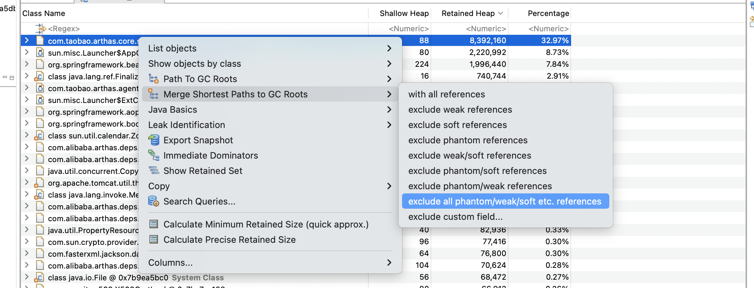Click the calculator icon for Precise Retained Size
Screen dimensions: 754x288
pos(153,240)
